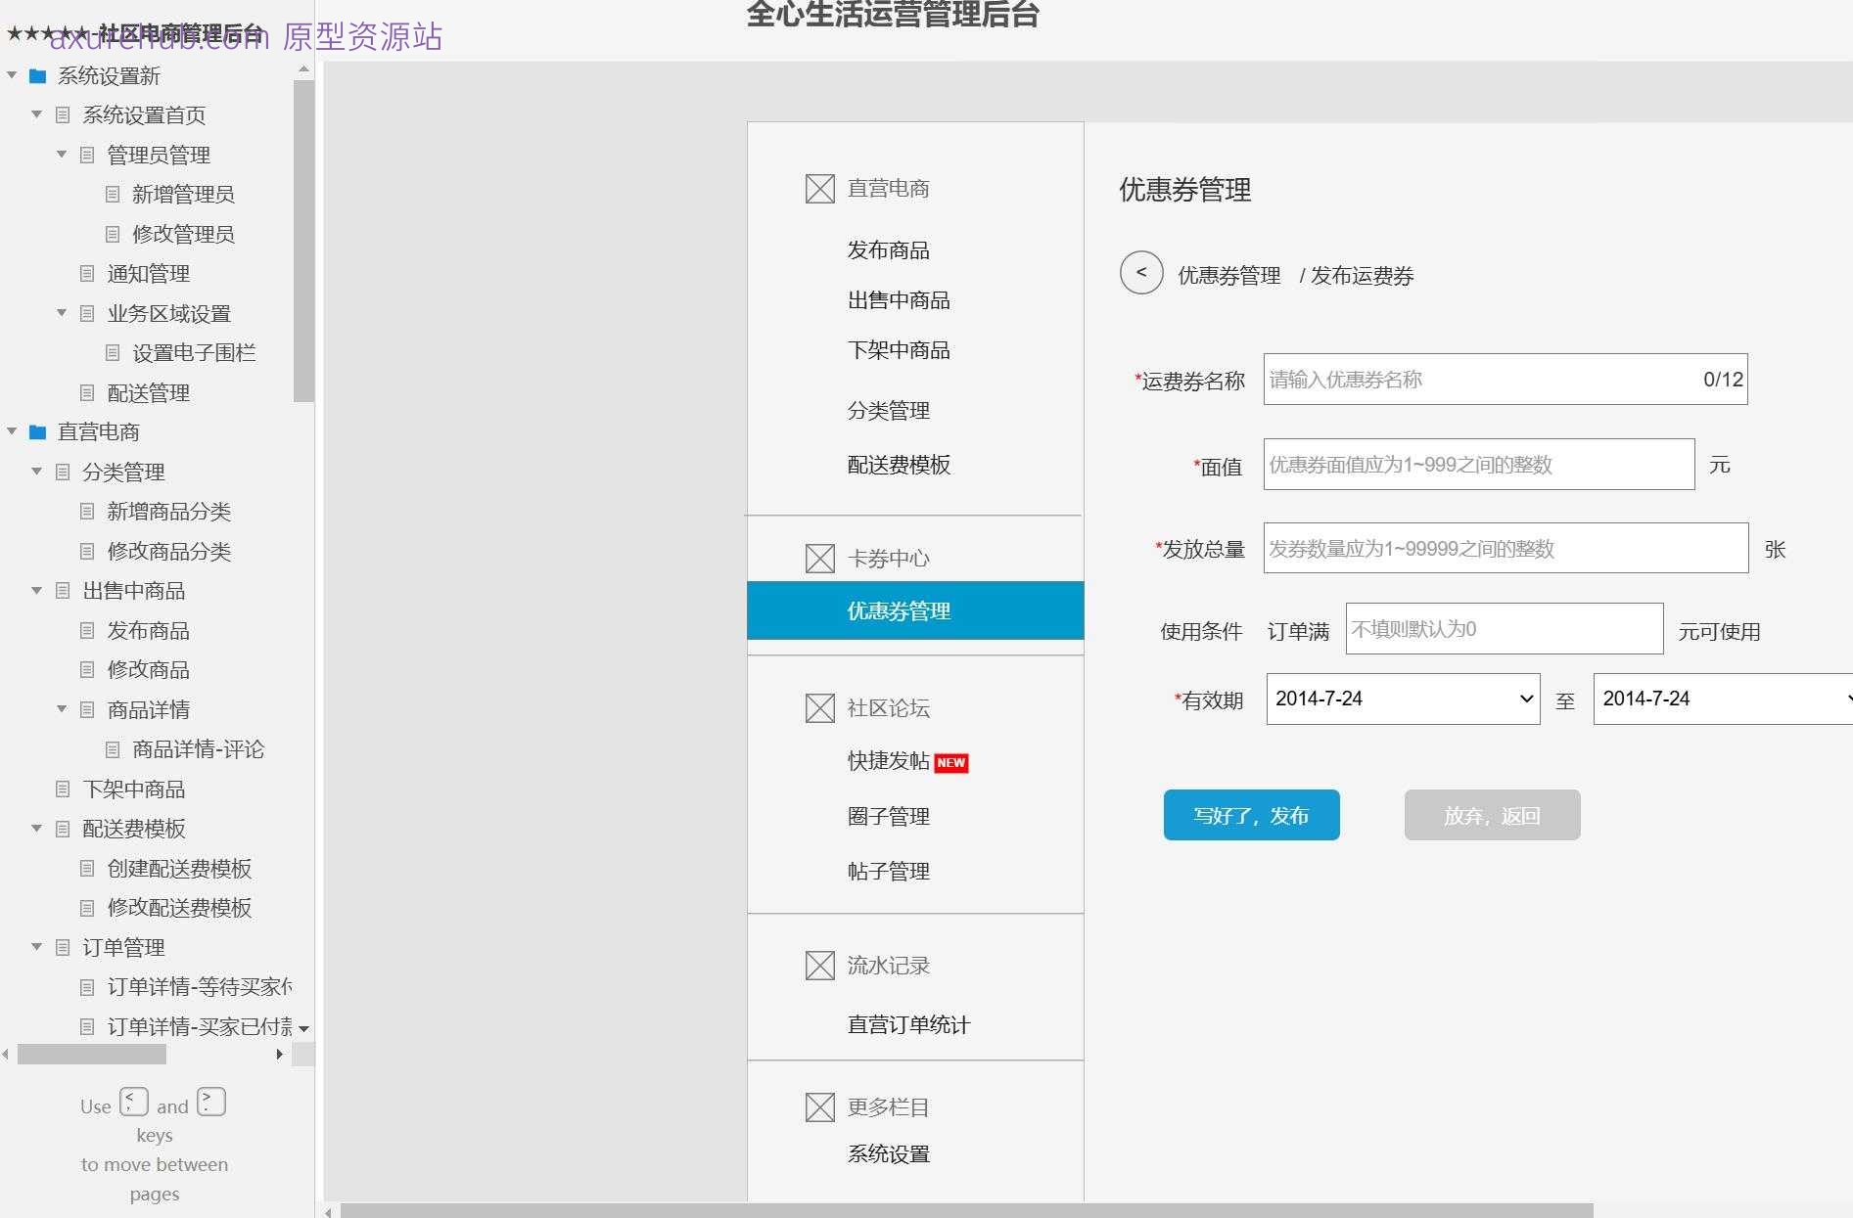
Task: Open 修改商品 page in tree
Action: pos(148,669)
